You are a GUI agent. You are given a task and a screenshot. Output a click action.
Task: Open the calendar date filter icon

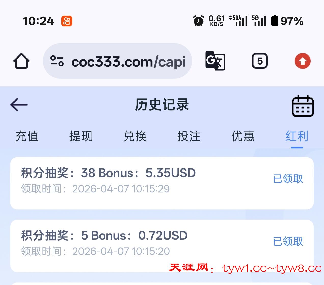point(303,106)
